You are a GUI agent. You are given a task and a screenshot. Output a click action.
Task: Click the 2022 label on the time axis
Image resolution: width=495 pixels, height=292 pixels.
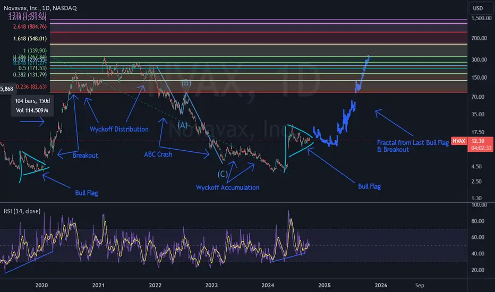coord(155,286)
